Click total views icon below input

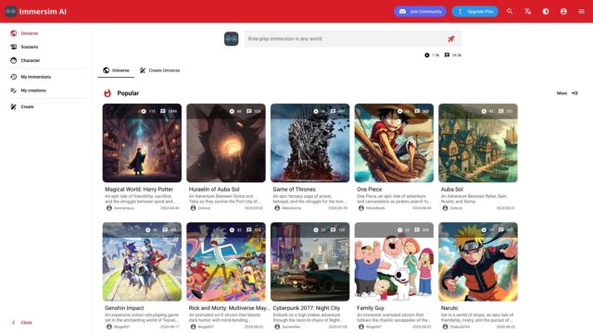click(426, 55)
